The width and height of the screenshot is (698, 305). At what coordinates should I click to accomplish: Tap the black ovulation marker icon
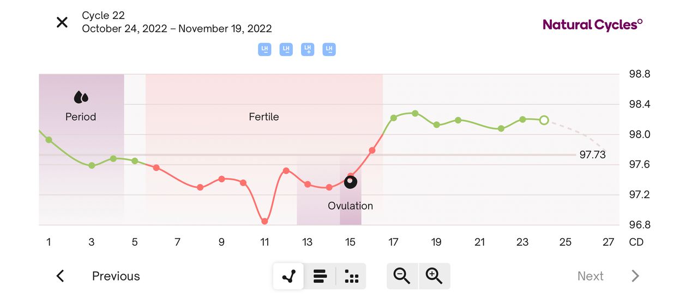[351, 182]
